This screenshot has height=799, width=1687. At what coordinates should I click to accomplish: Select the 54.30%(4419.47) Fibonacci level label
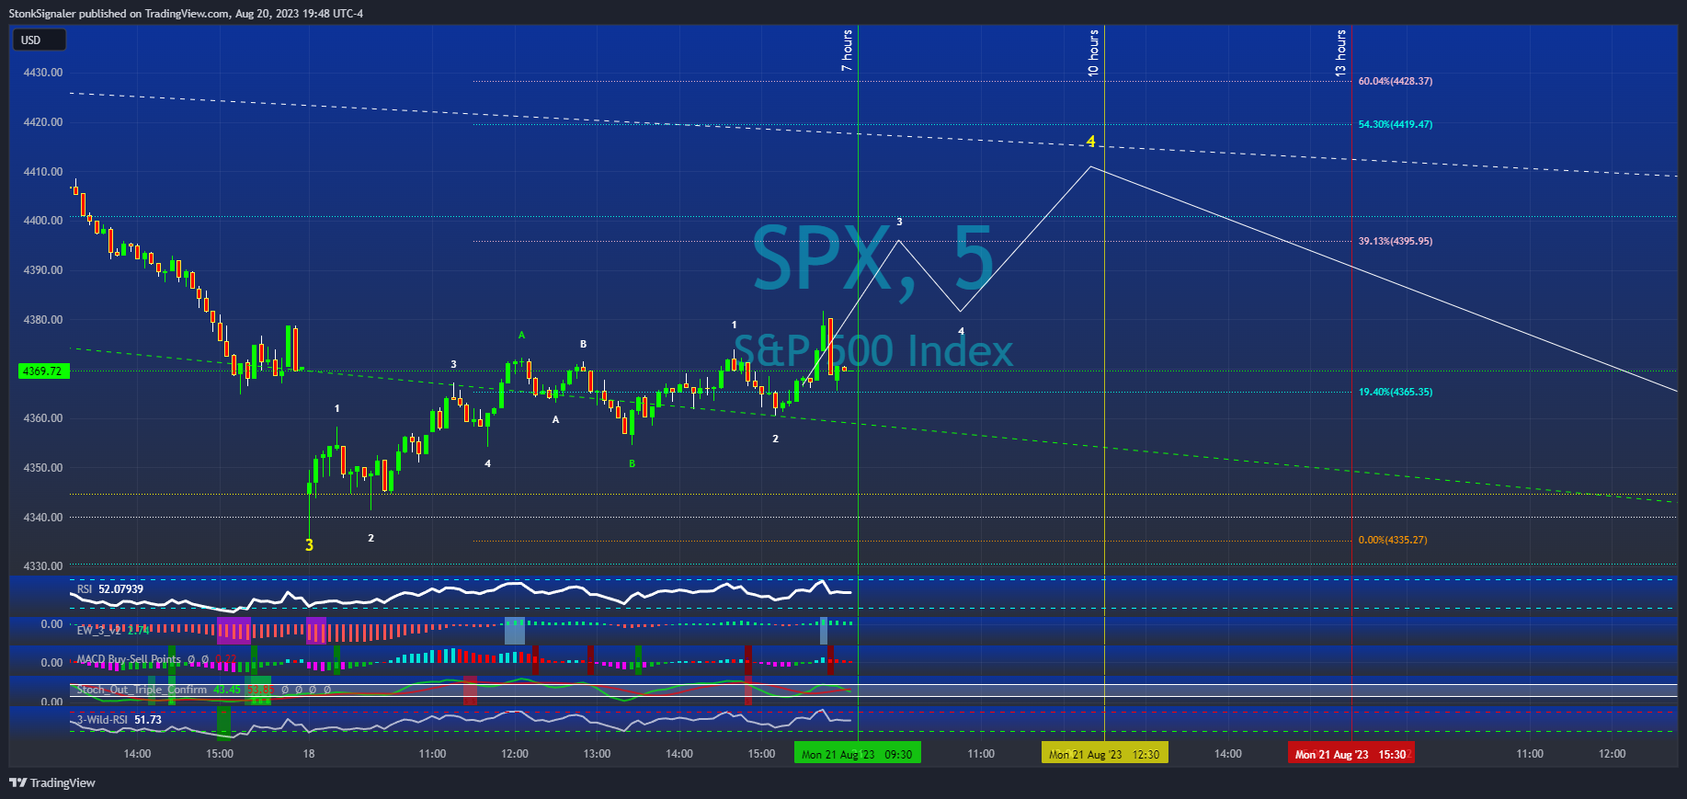point(1395,124)
